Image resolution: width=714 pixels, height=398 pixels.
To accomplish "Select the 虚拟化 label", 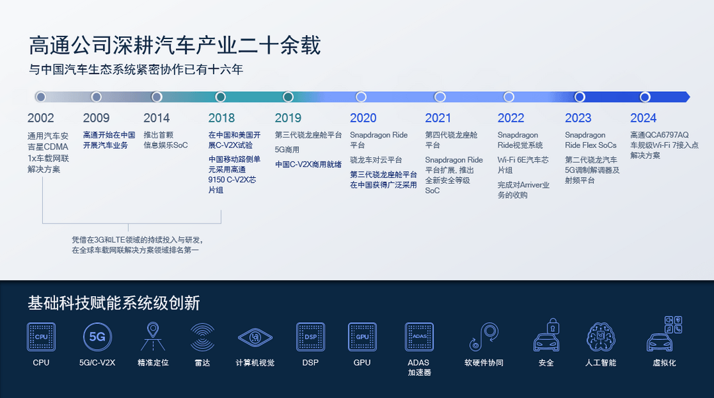I will click(x=664, y=363).
